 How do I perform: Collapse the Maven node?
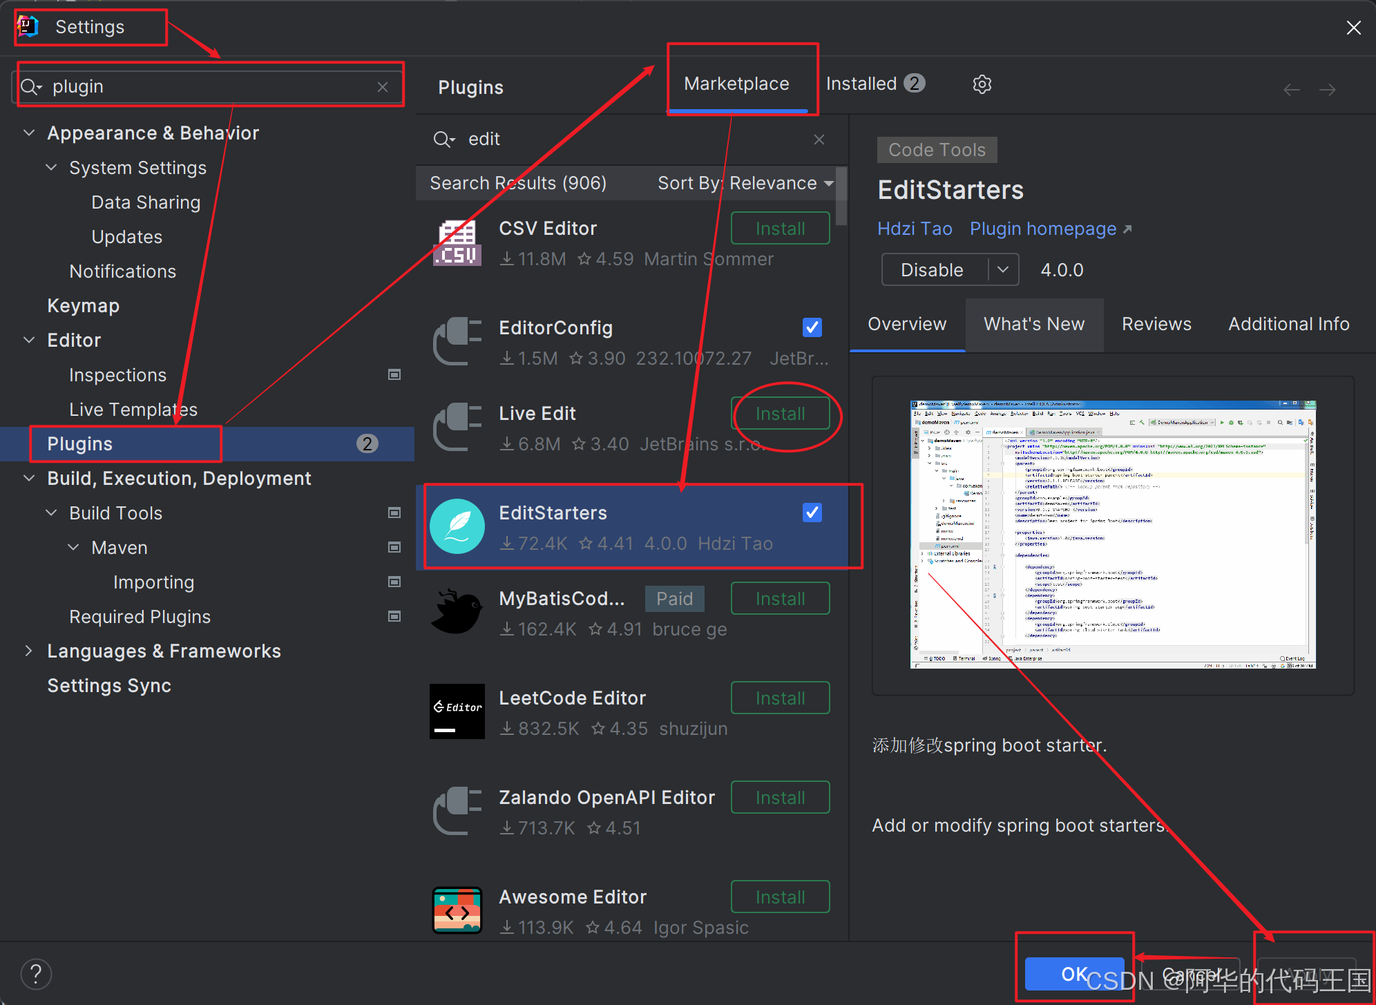73,547
